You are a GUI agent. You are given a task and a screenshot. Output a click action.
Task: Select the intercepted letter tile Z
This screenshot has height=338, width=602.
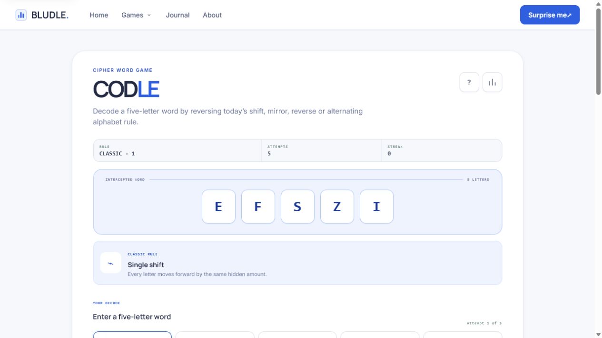(x=337, y=207)
